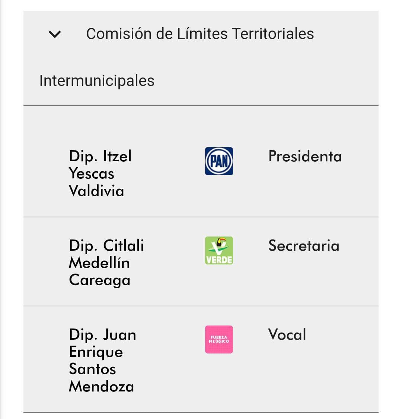Open Dip. Juan Enrique Santos Mendoza's profile
The width and height of the screenshot is (402, 419).
pos(102,360)
